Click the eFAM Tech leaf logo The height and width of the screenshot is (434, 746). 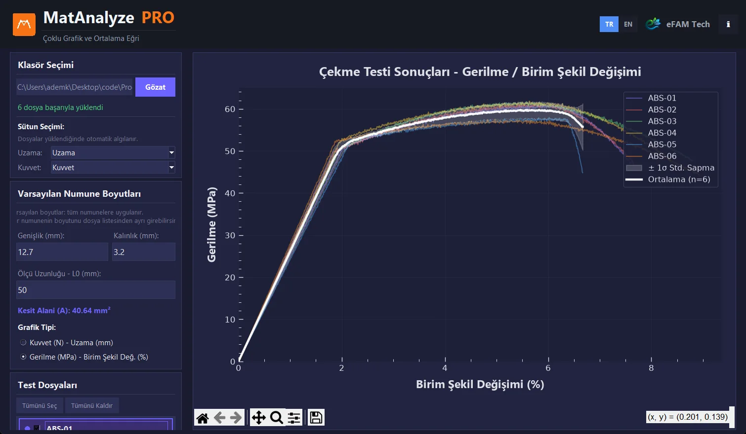click(x=653, y=24)
